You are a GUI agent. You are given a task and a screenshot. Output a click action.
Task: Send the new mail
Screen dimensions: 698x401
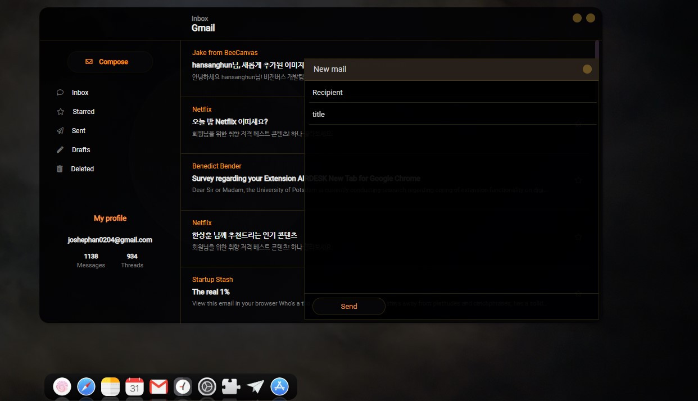tap(349, 306)
